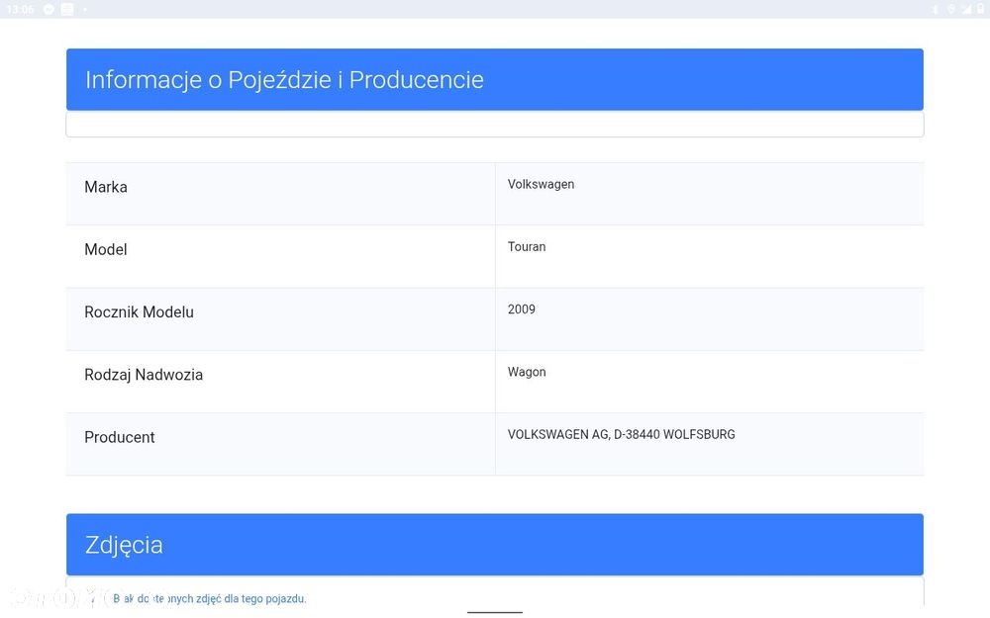
Task: Select the 'Marka' label cell
Action: pyautogui.click(x=280, y=194)
